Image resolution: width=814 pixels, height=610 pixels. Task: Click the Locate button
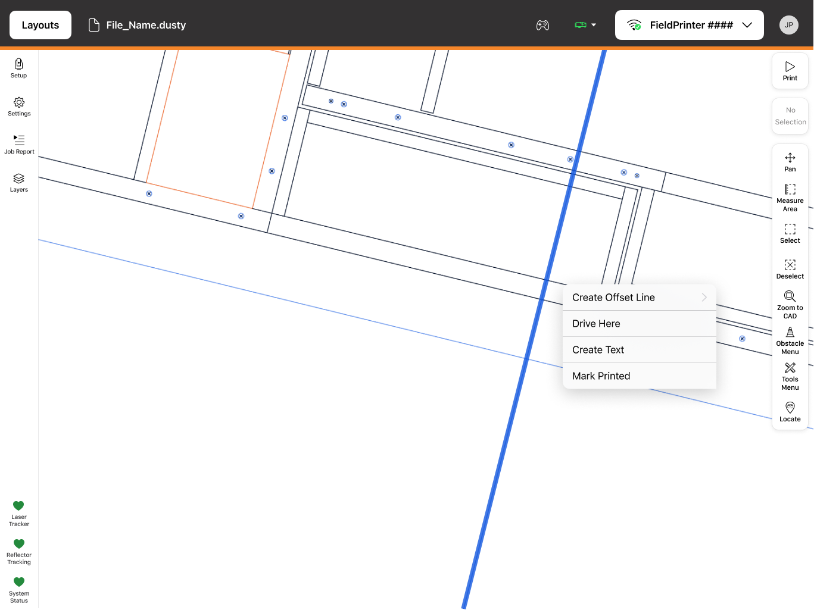790,412
